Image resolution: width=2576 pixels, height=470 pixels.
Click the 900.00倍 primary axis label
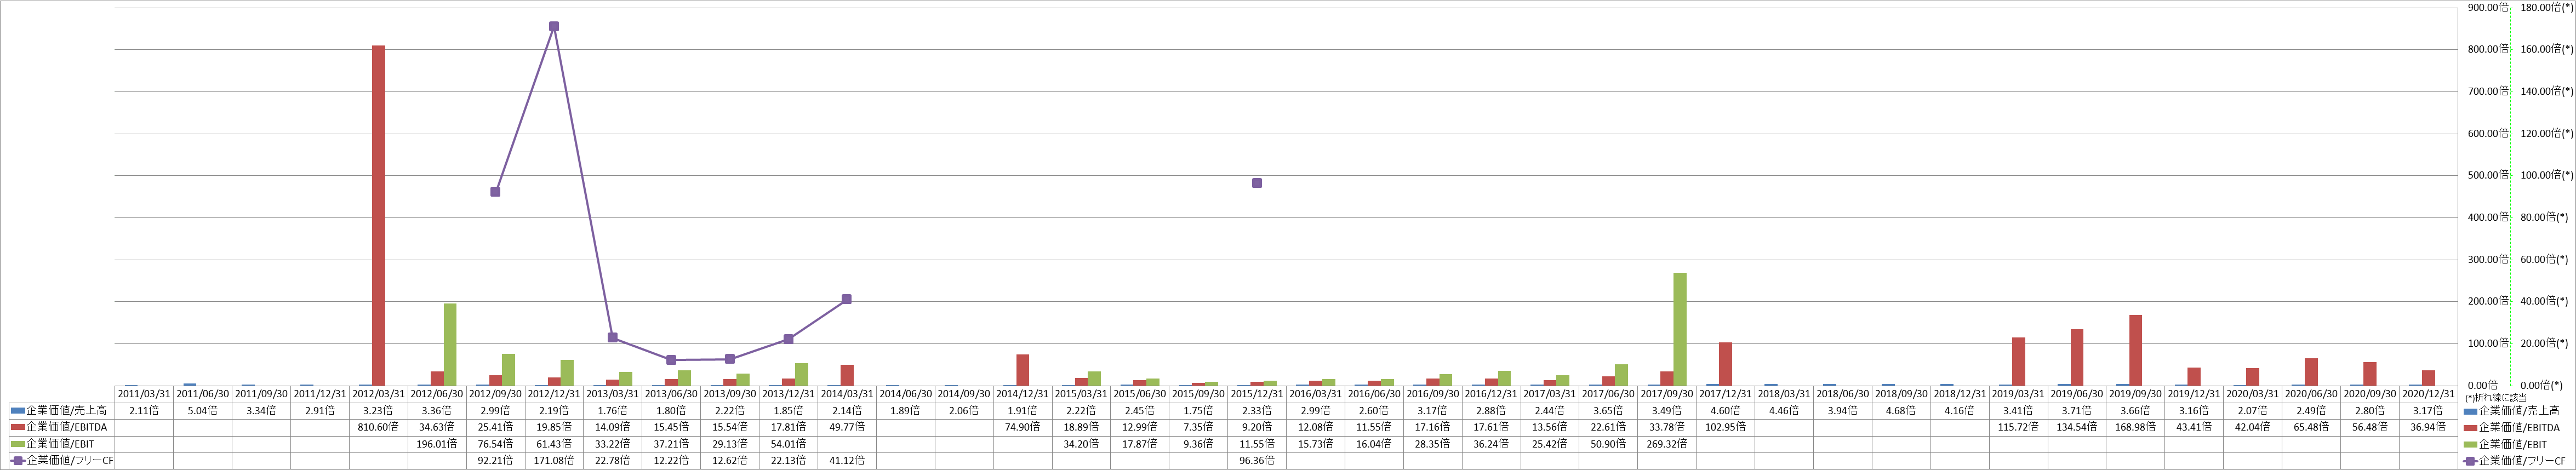point(2488,7)
